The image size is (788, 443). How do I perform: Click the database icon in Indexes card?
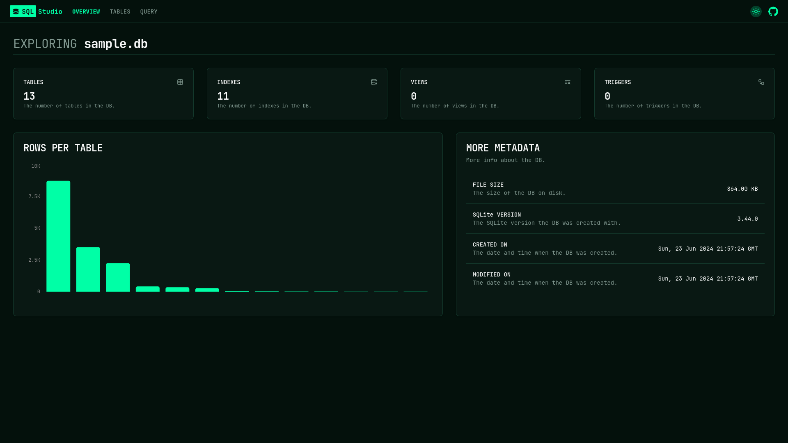click(374, 82)
